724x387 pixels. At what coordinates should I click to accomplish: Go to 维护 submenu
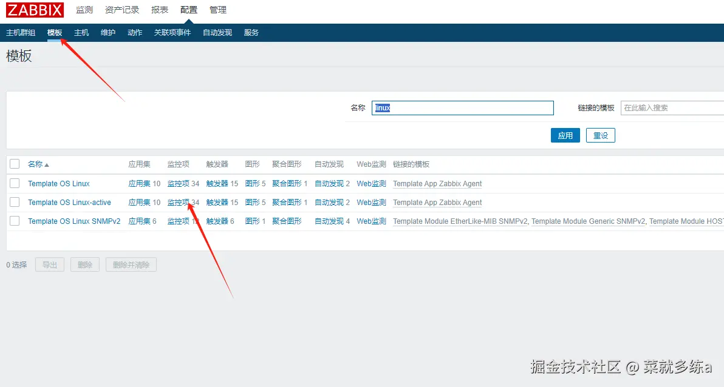[x=108, y=32]
